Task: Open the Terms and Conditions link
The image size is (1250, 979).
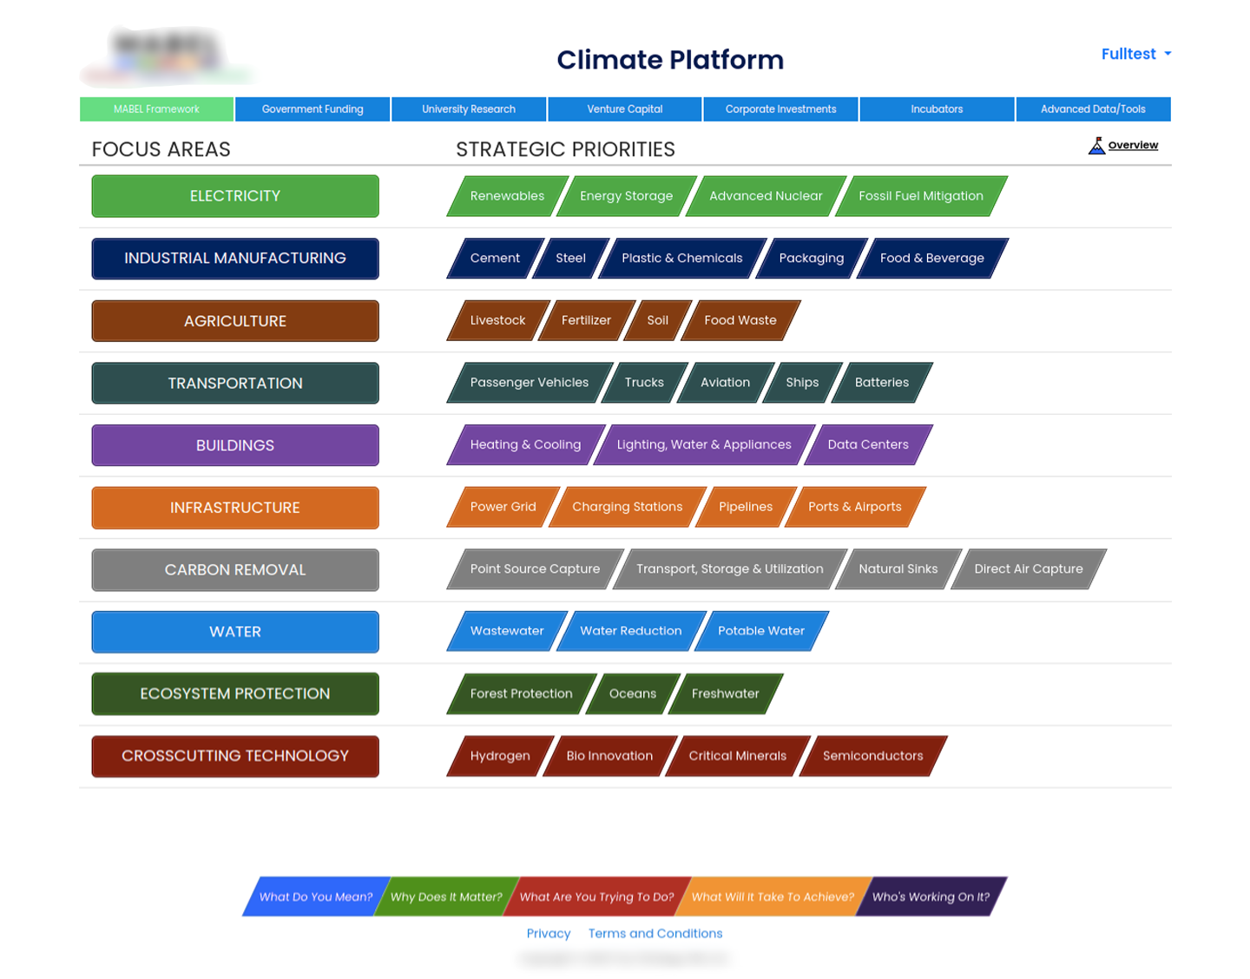Action: click(655, 934)
